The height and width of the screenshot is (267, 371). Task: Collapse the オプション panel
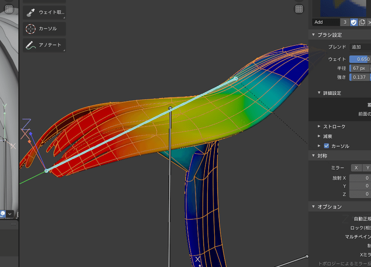[x=313, y=207]
